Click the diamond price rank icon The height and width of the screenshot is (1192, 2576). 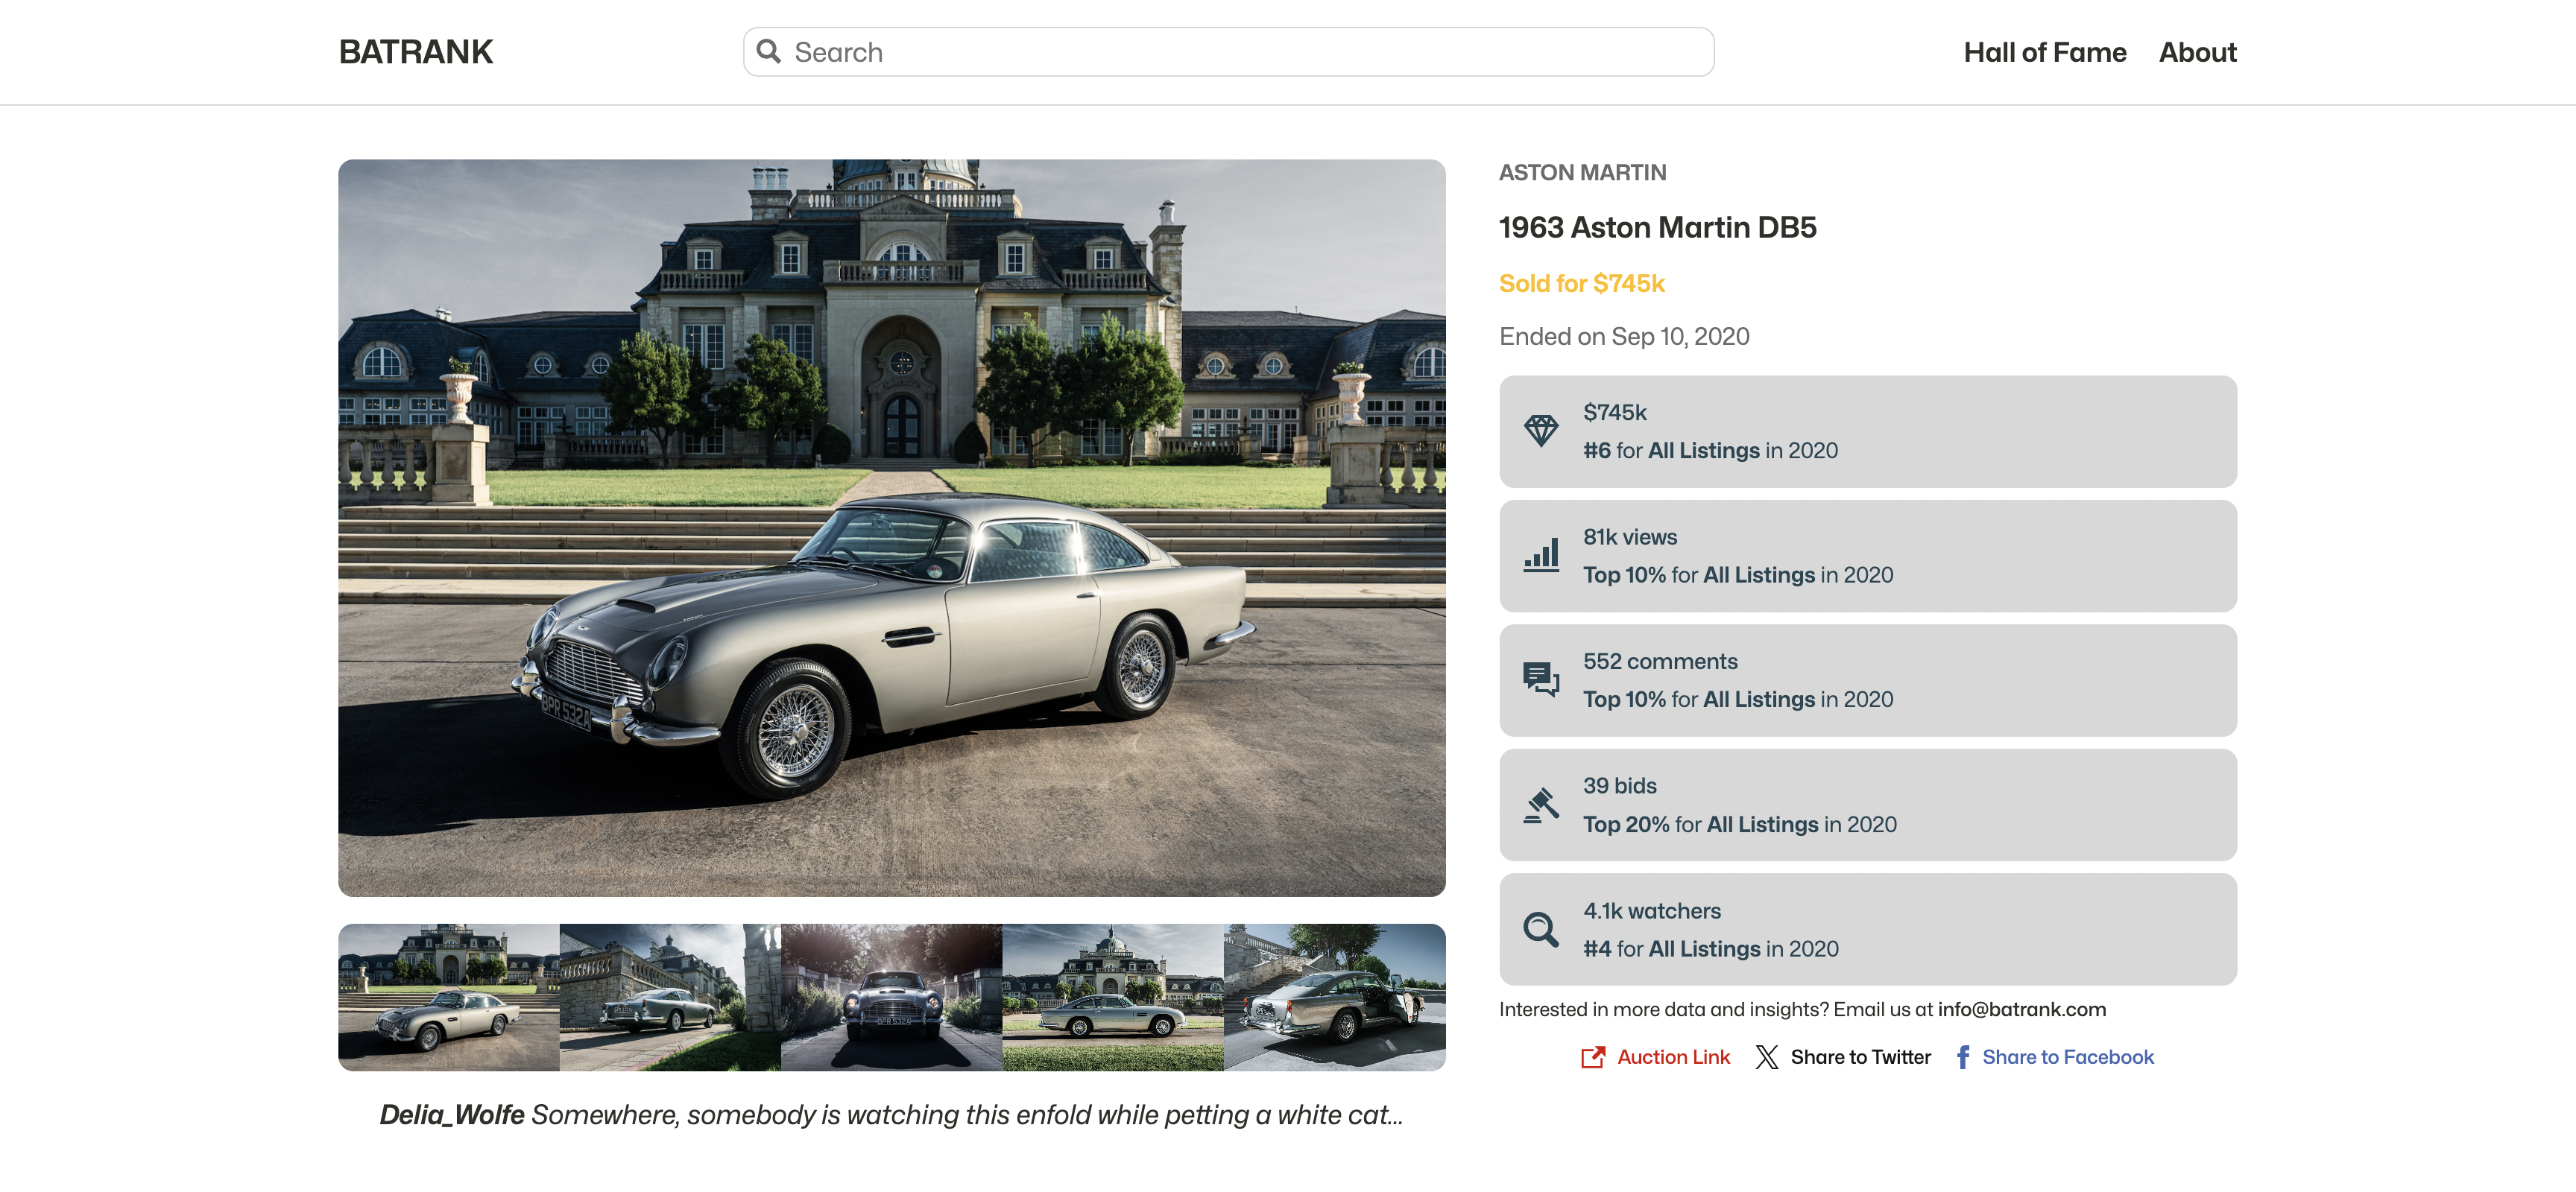pos(1540,431)
